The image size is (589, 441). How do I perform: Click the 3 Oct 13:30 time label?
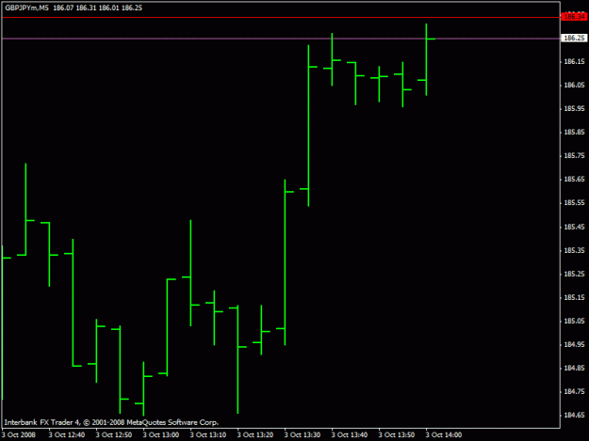point(303,435)
